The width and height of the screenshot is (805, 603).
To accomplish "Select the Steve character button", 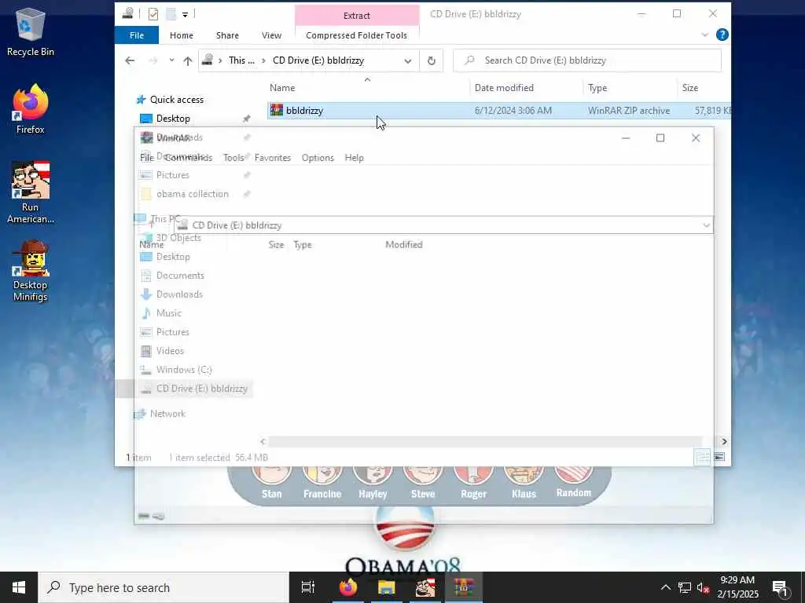I will (x=423, y=482).
